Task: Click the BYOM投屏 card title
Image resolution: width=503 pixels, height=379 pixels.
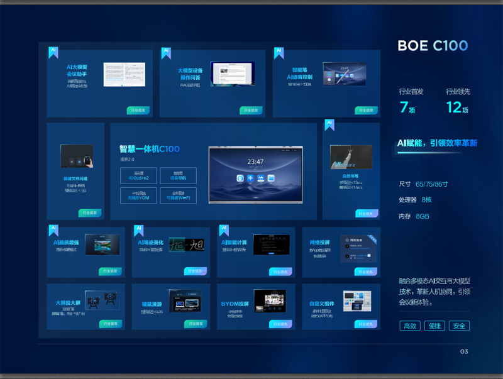Action: click(235, 304)
